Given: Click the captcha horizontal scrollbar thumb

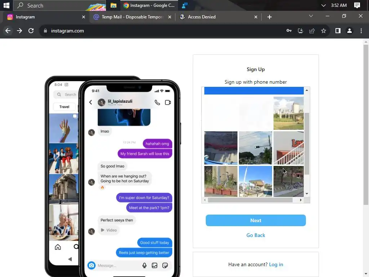Looking at the screenshot, I should pos(250,200).
